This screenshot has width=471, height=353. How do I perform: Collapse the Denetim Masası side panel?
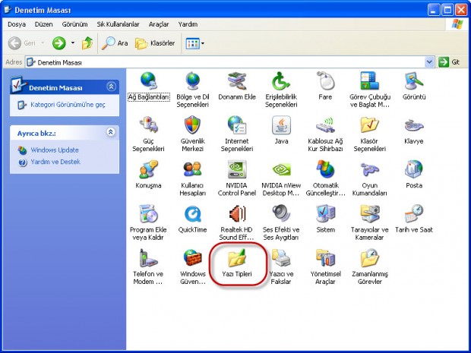tap(111, 87)
